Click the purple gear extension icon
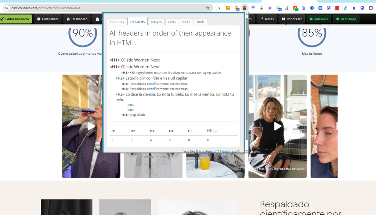The width and height of the screenshot is (376, 215). point(270,8)
